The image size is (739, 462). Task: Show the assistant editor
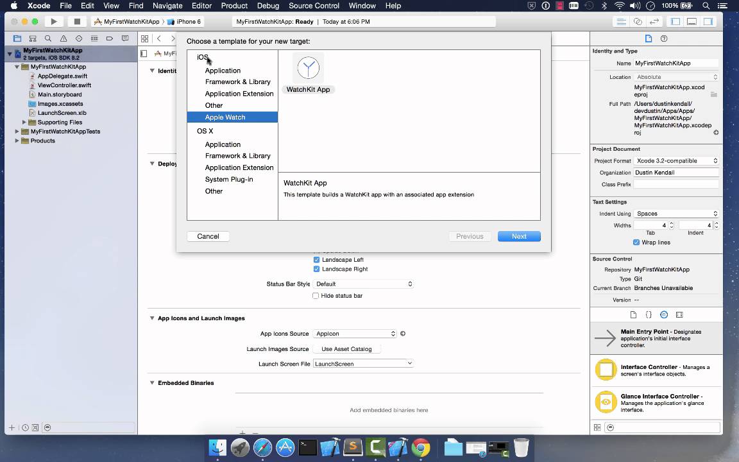tap(638, 21)
